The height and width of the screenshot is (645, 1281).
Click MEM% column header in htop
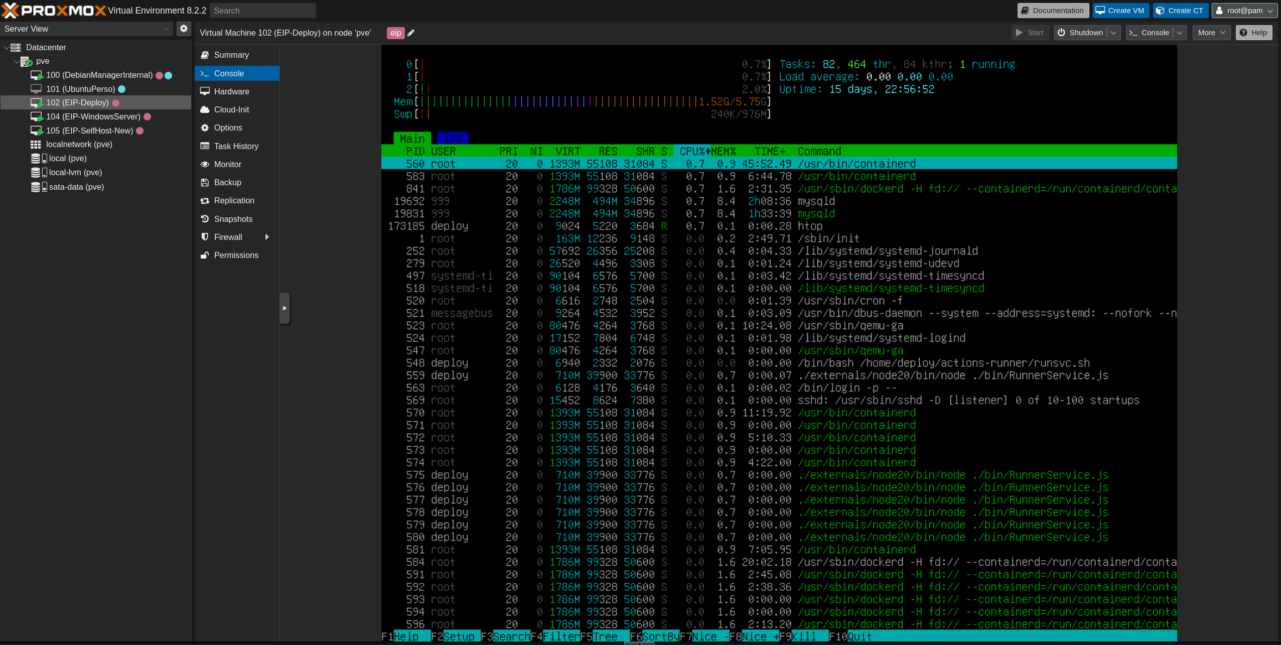(723, 151)
